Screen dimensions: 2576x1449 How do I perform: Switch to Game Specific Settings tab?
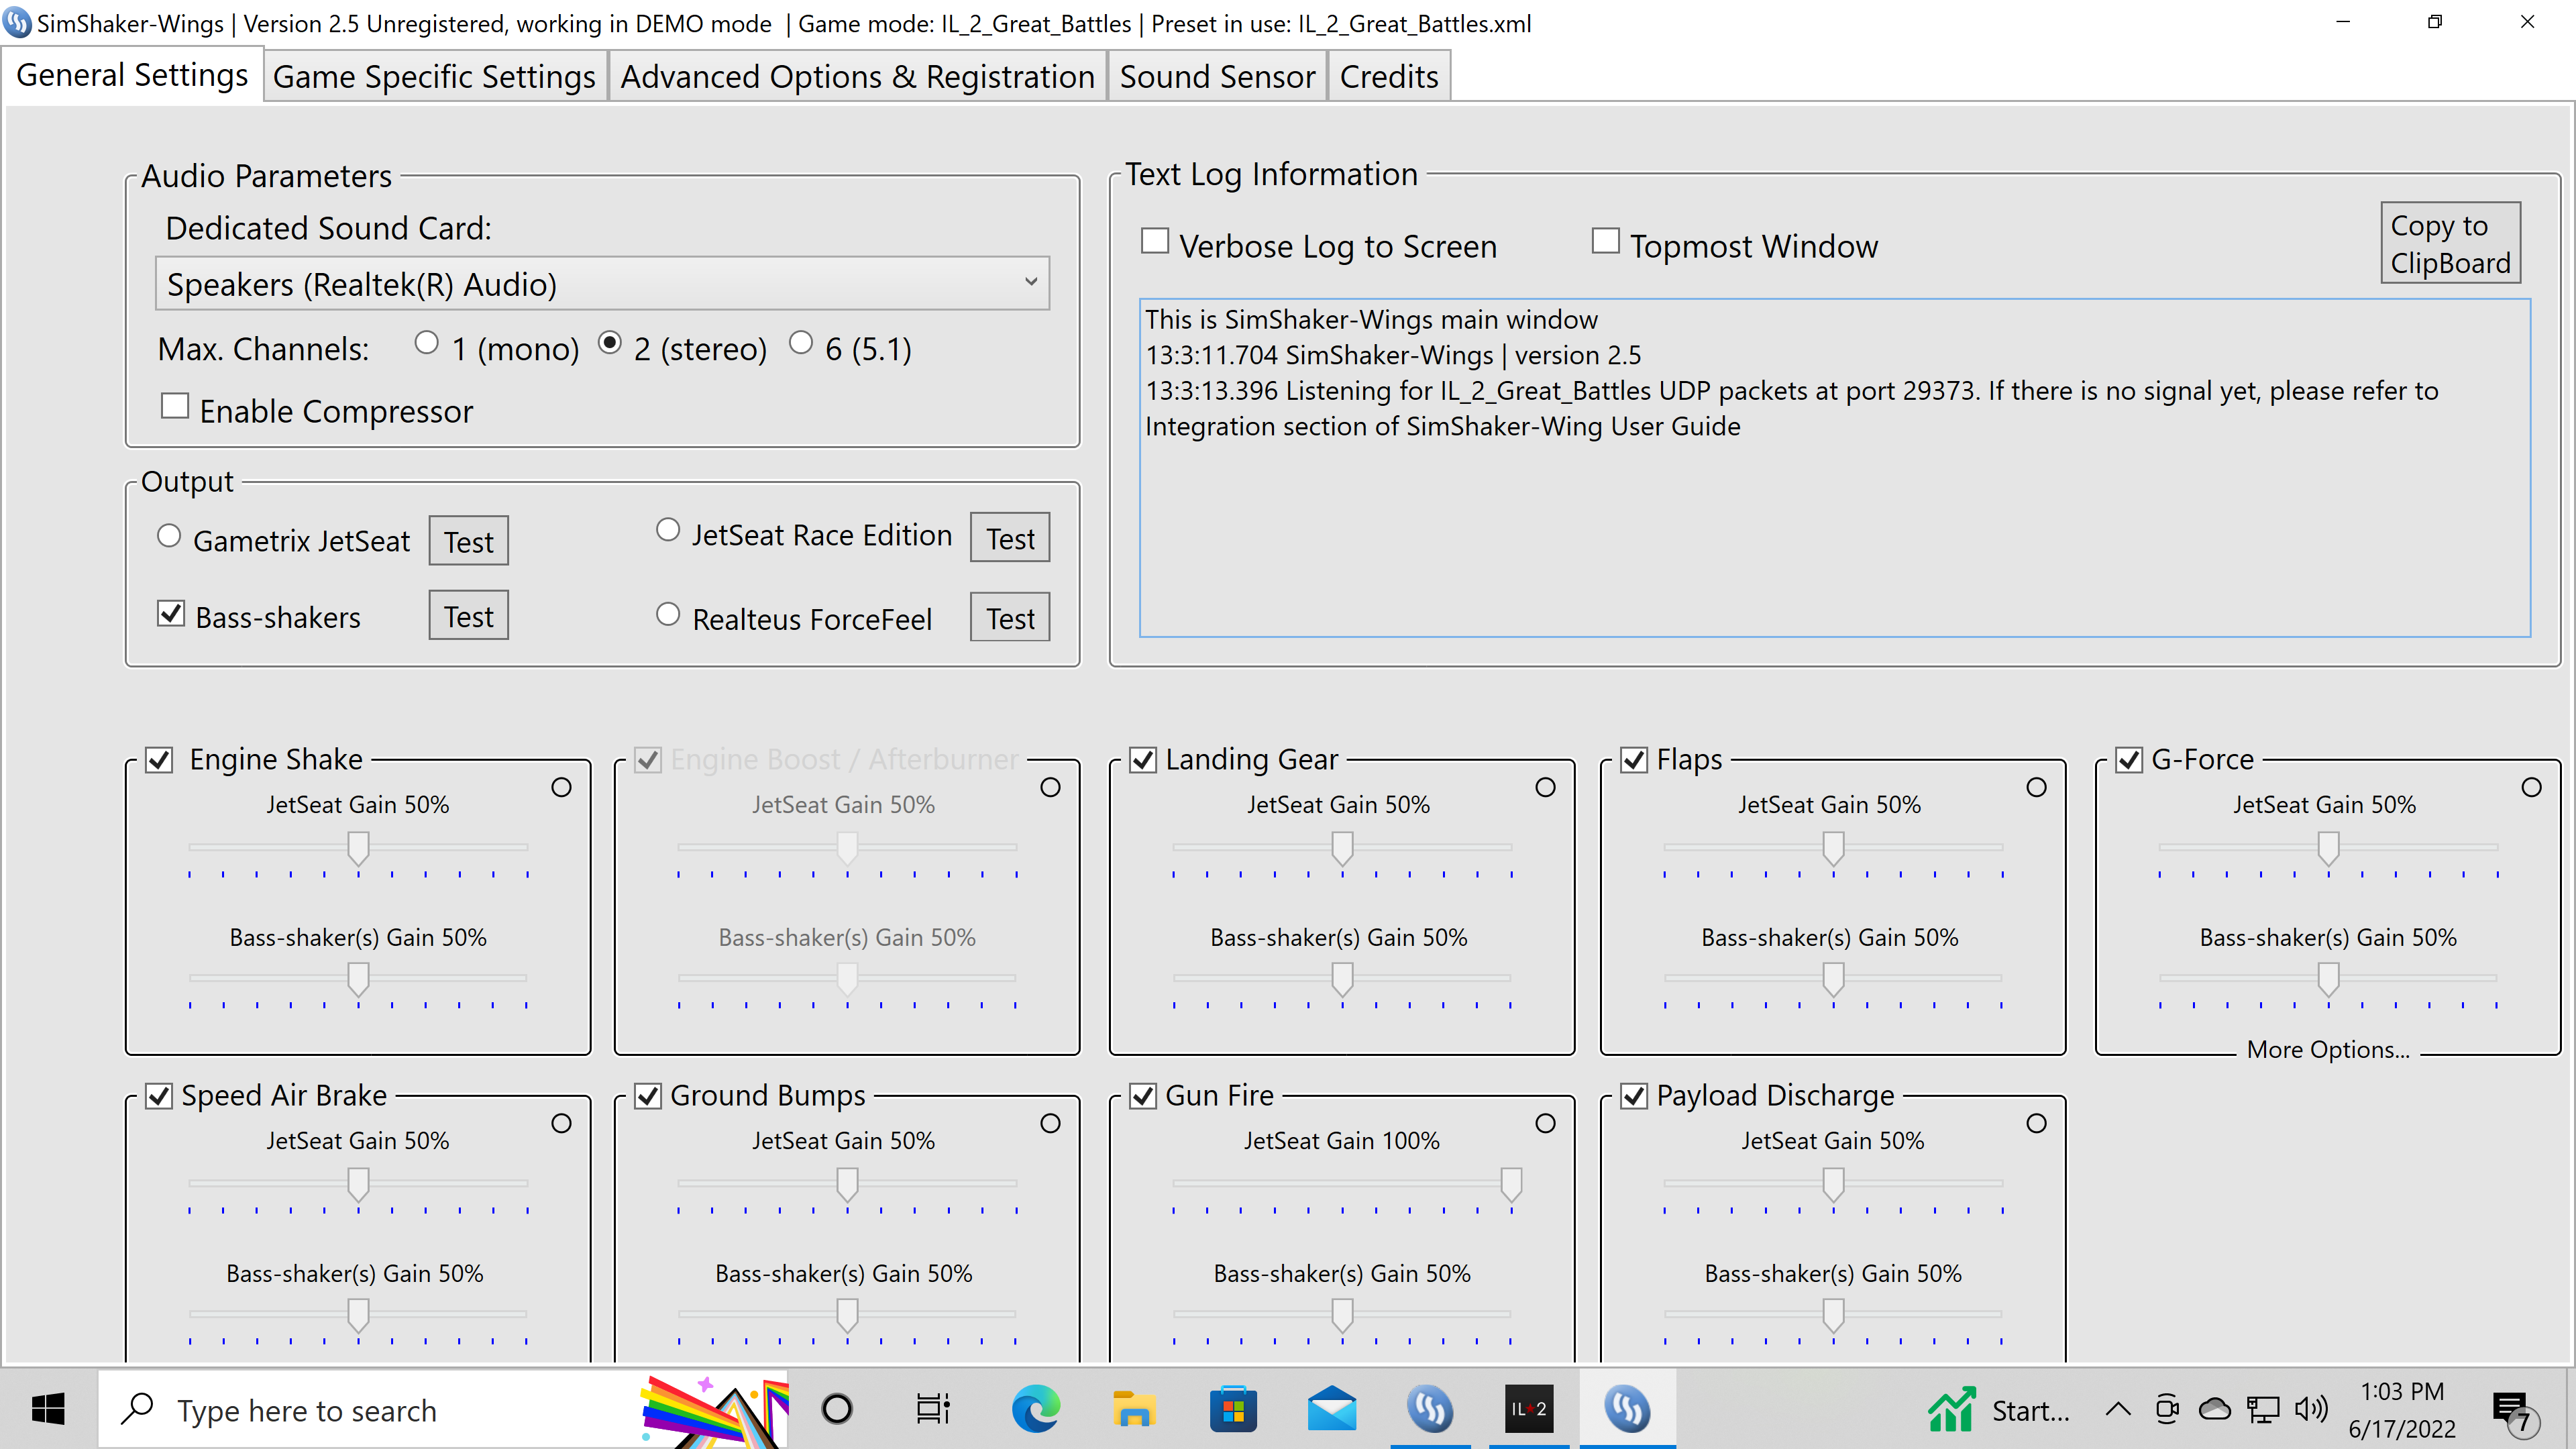434,76
